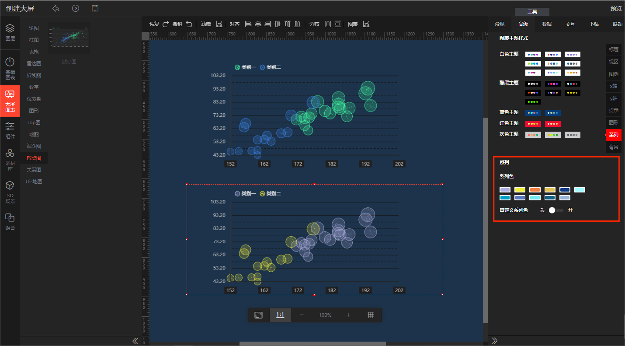The height and width of the screenshot is (346, 625).
Task: Toggle the grid icon in zoom bar
Action: coord(371,315)
